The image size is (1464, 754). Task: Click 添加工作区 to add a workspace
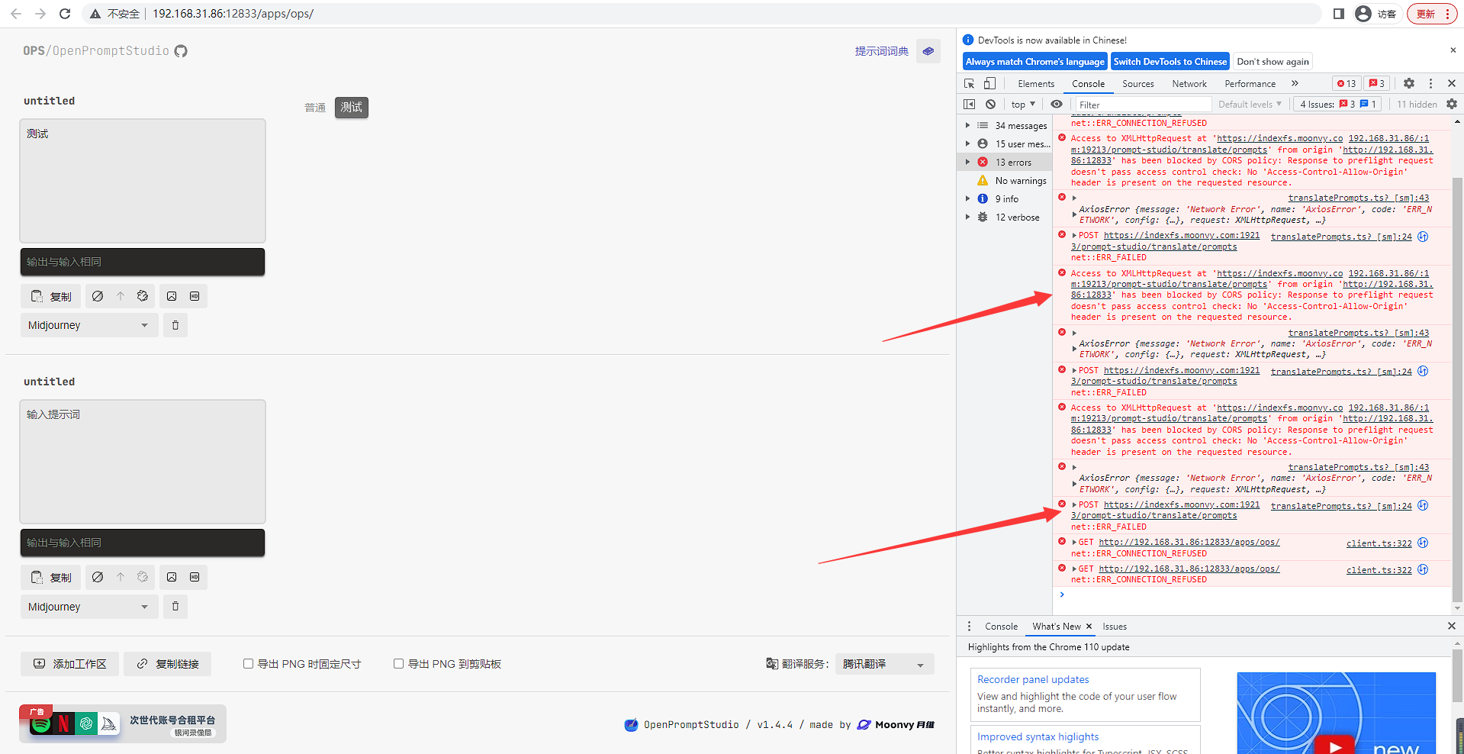[69, 663]
